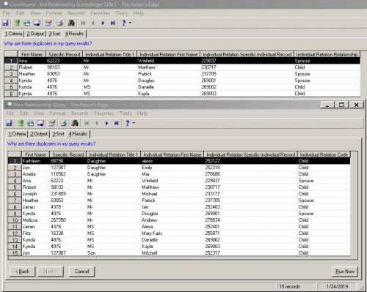Click Print icon in New Relationship Query toolbar
Viewport: 367px width, 292px height.
coord(63,123)
